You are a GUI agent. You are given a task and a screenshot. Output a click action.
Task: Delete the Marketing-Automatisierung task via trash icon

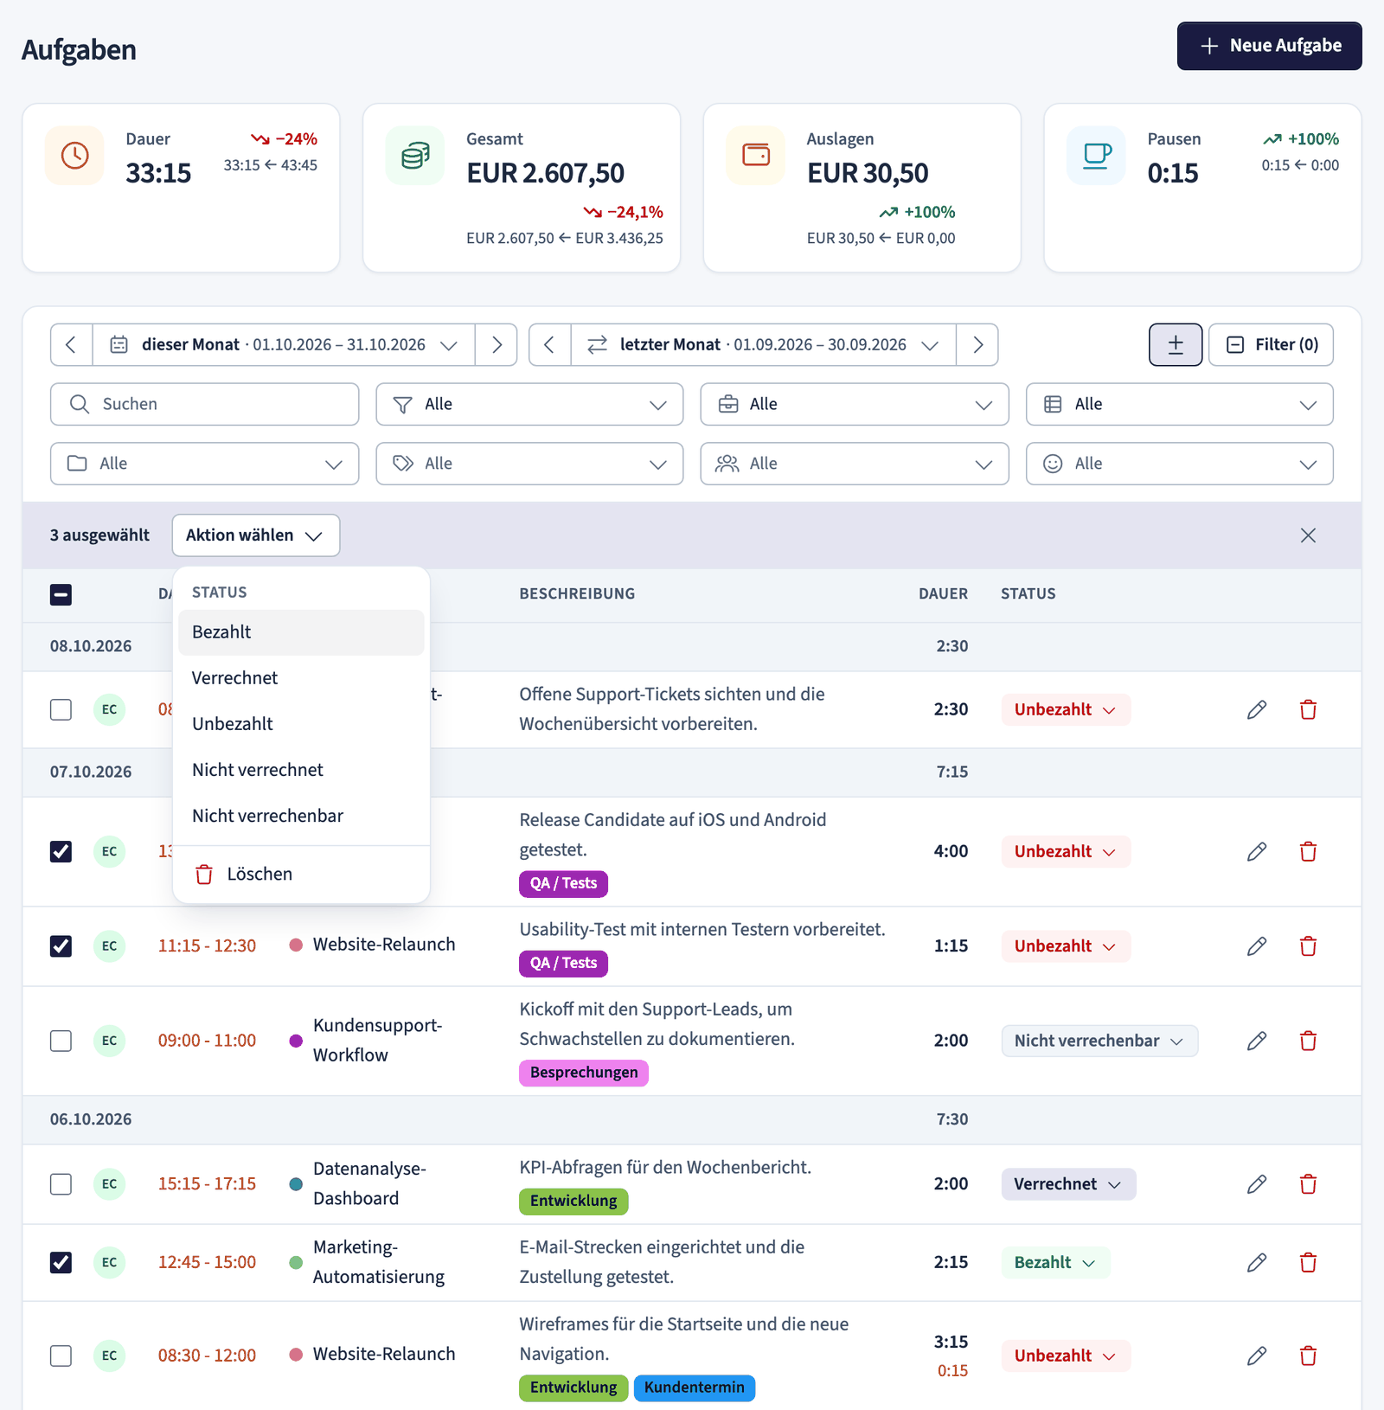point(1308,1263)
